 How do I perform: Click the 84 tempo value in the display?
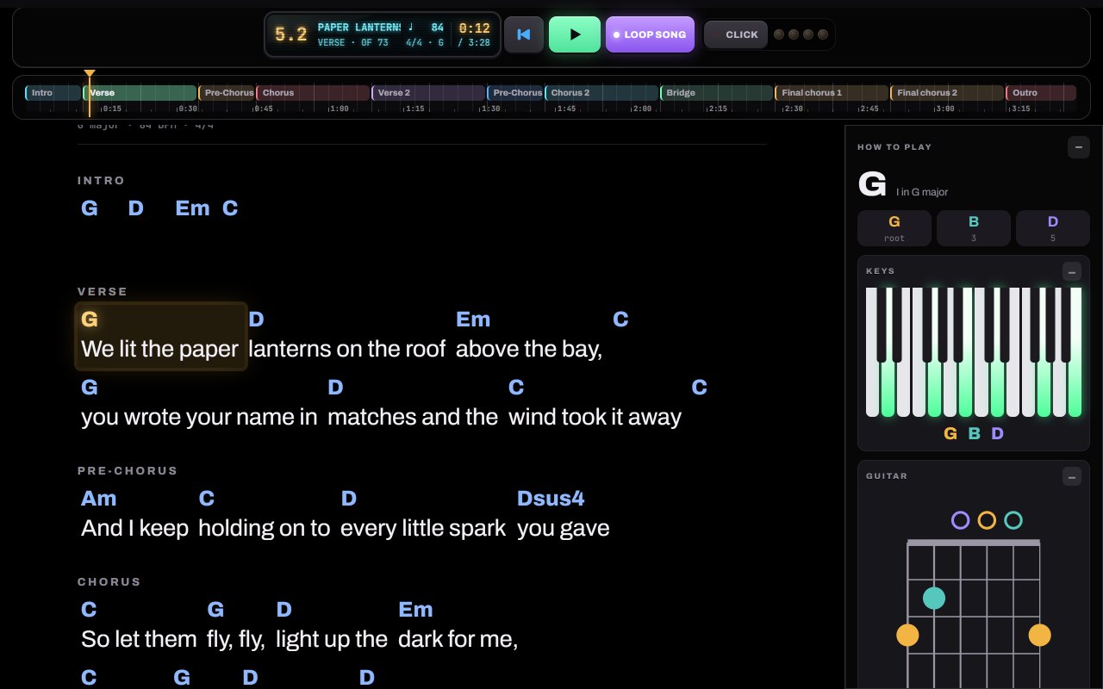tap(438, 28)
